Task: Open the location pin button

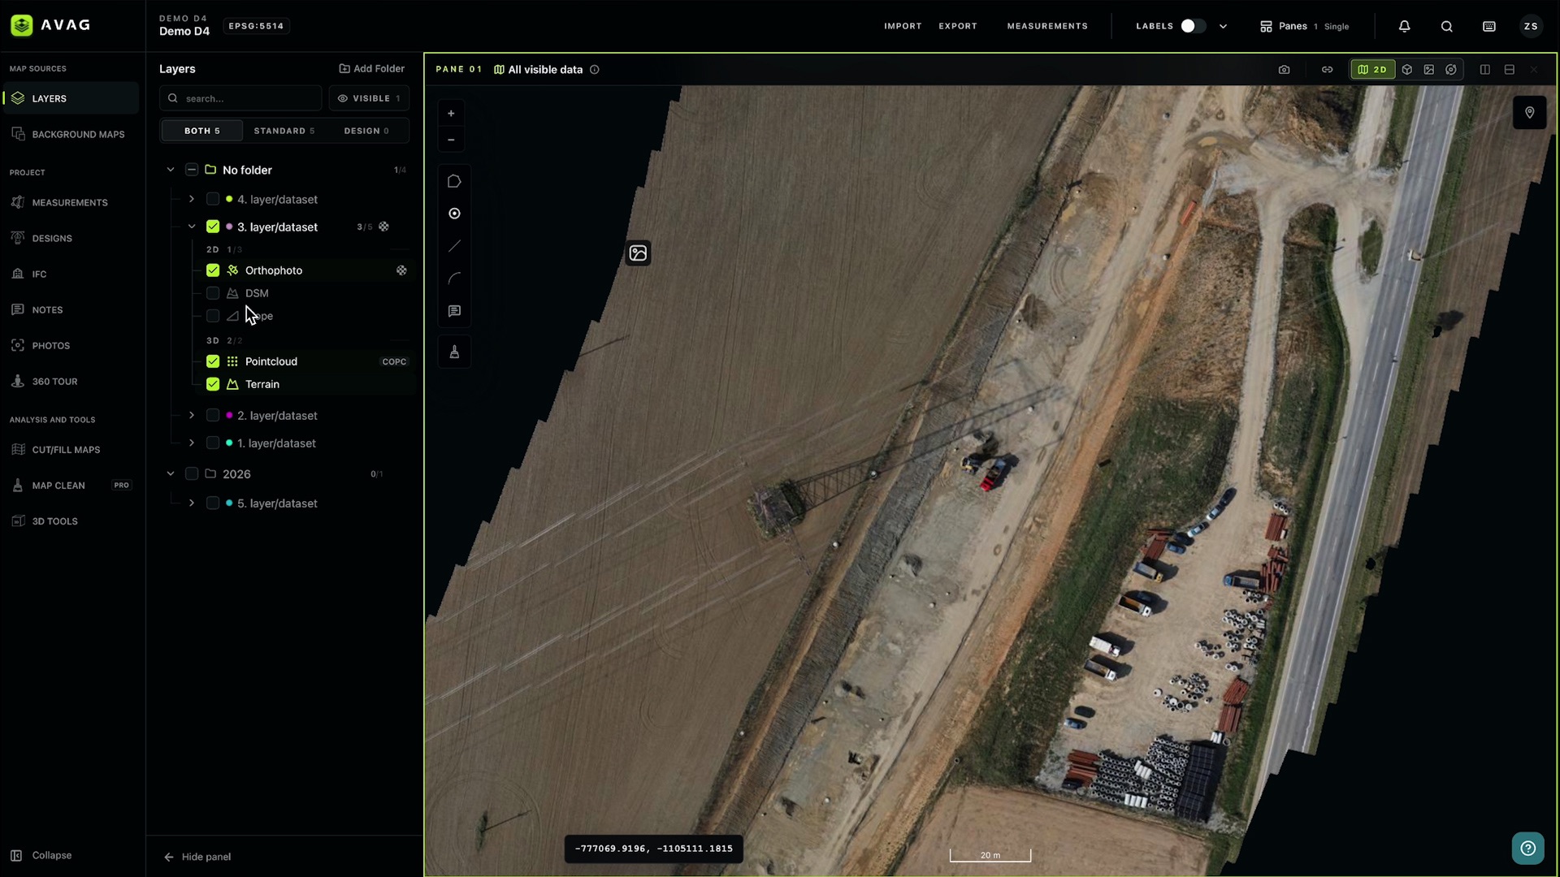Action: [1529, 113]
